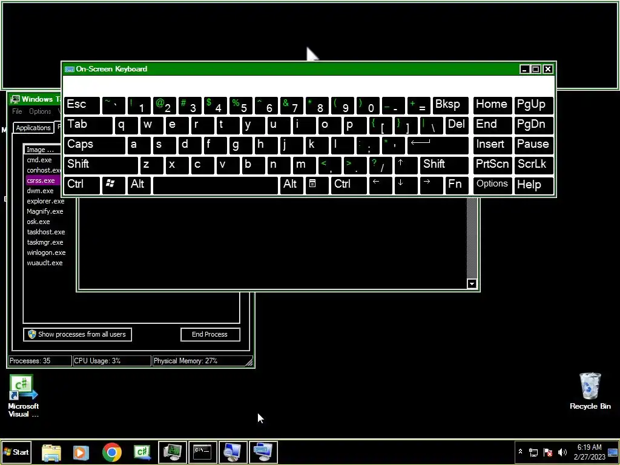Toggle the right Alt key
The image size is (620, 465).
click(291, 185)
